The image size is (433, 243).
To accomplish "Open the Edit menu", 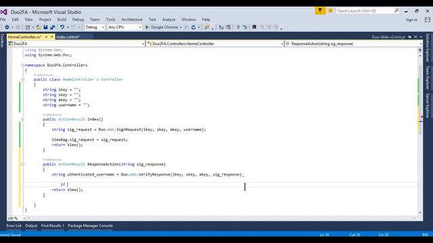I will coord(15,20).
